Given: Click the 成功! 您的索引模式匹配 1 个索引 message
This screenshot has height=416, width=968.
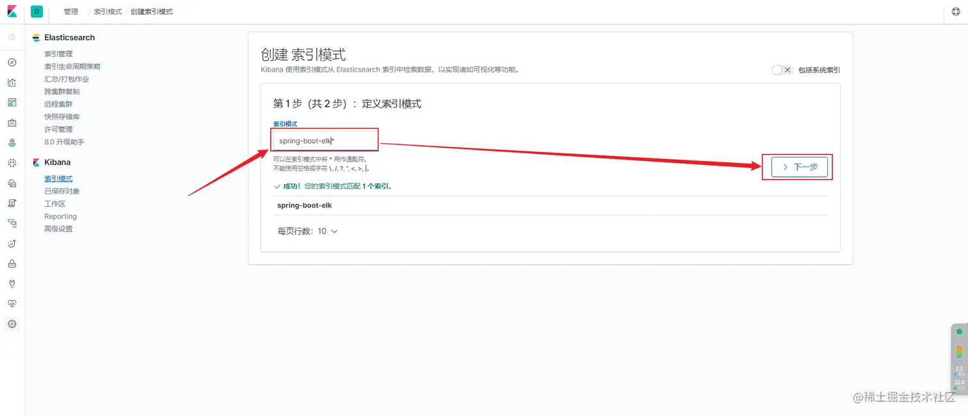Looking at the screenshot, I should click(x=332, y=187).
